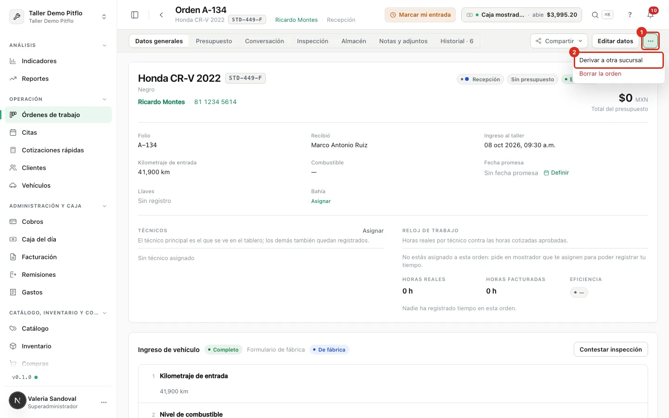Open Reportes in the sidebar
Image resolution: width=669 pixels, height=418 pixels.
click(58, 78)
